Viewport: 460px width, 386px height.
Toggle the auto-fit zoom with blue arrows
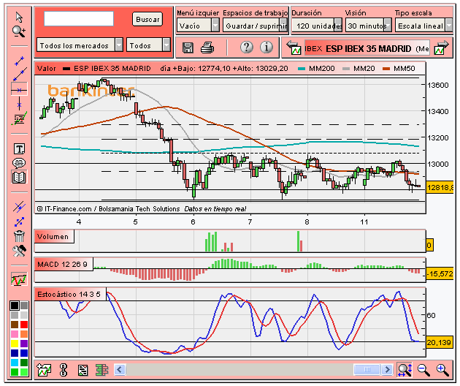click(x=405, y=369)
